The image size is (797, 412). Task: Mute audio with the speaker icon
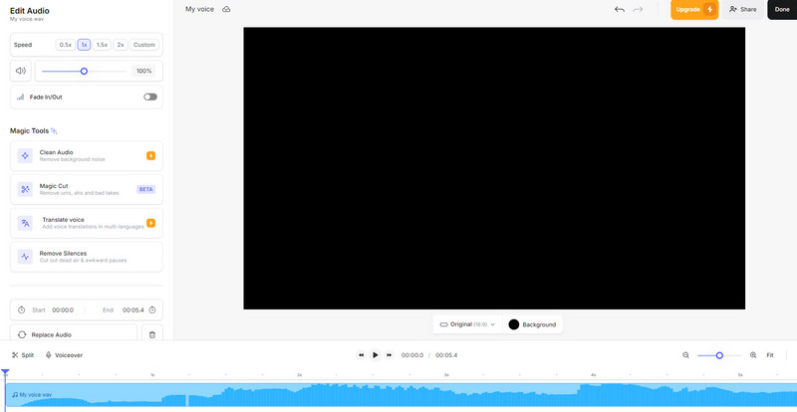tap(21, 71)
